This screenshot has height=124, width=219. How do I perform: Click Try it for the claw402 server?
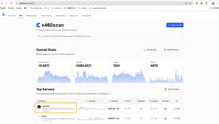[x=177, y=109]
